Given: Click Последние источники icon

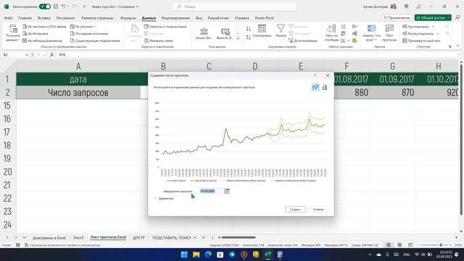Looking at the screenshot, I should pyautogui.click(x=72, y=34).
